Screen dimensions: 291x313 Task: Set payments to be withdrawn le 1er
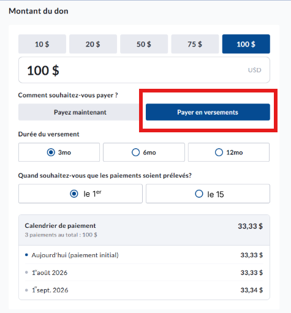tap(80, 194)
